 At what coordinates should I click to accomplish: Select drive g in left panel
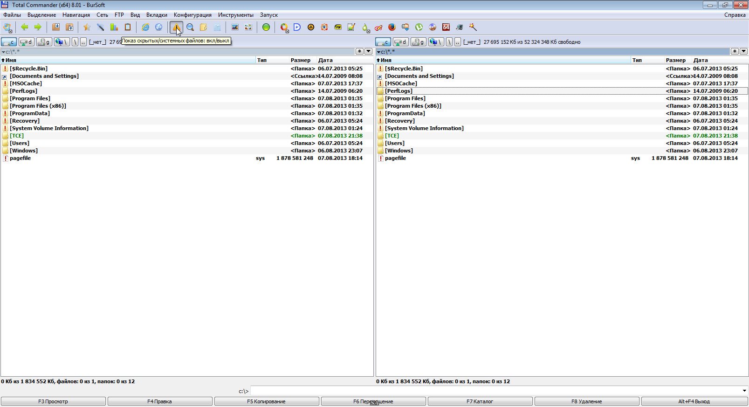(x=44, y=42)
